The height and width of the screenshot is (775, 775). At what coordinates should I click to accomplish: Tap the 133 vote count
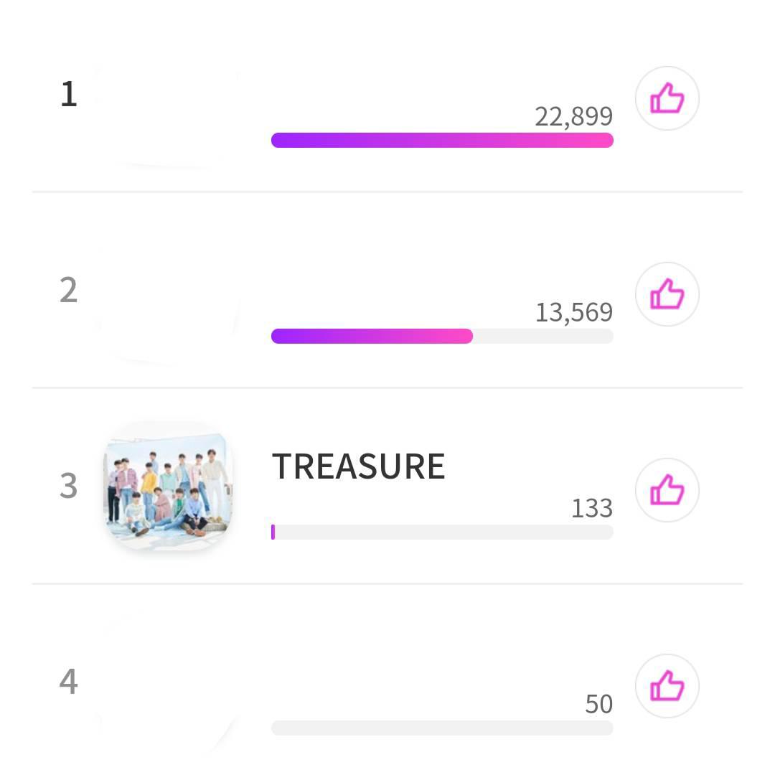tap(591, 508)
